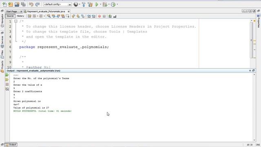Click the Last Edit icon in editor toolbar
This screenshot has width=261, height=147.
coord(29,16)
